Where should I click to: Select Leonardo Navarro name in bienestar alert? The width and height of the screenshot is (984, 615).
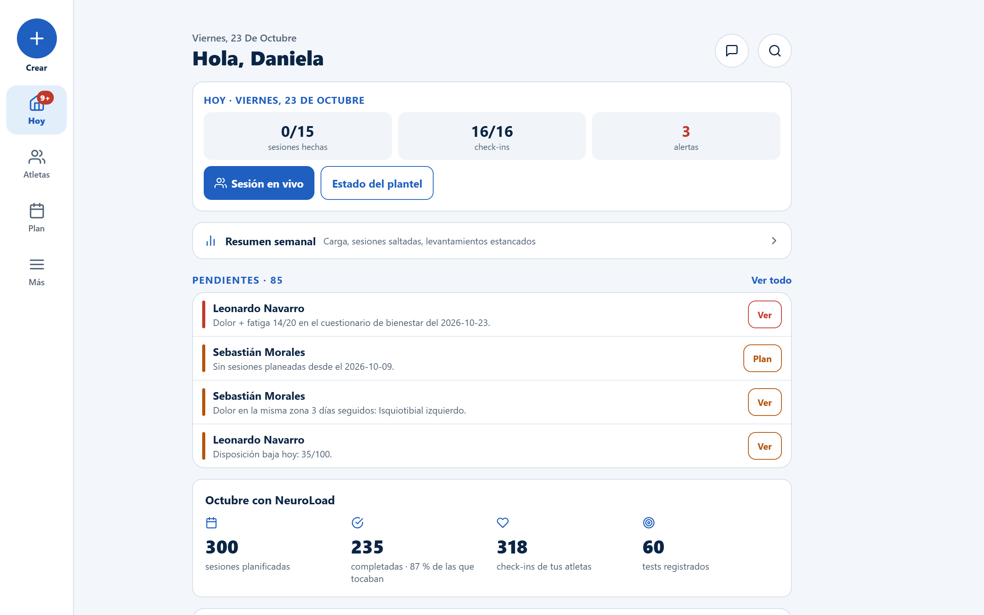[x=259, y=308]
